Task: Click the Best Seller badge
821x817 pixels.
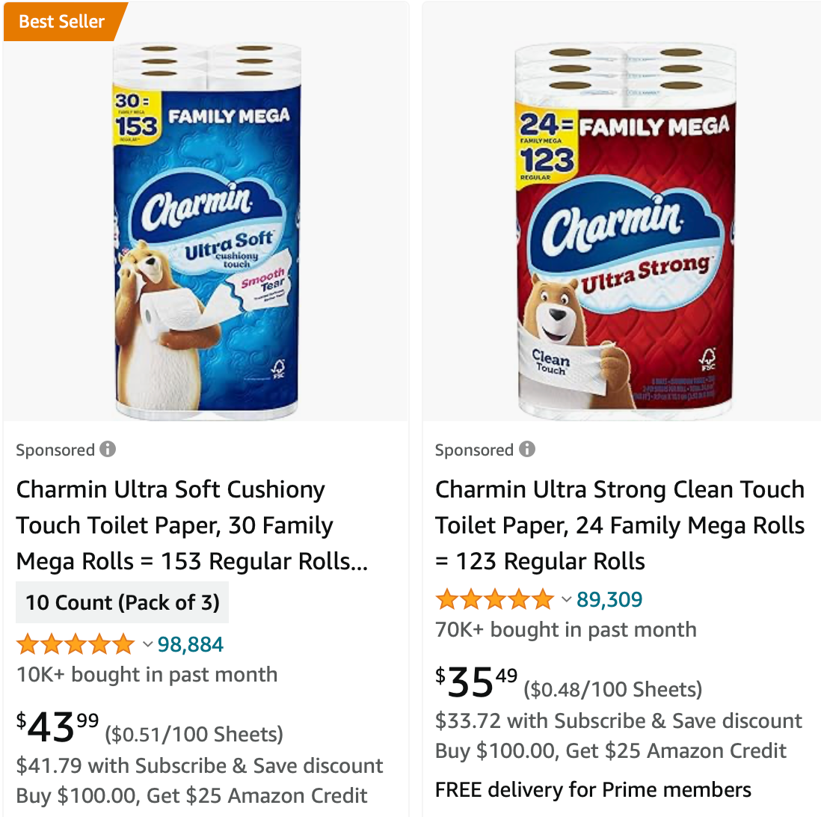Action: click(62, 21)
